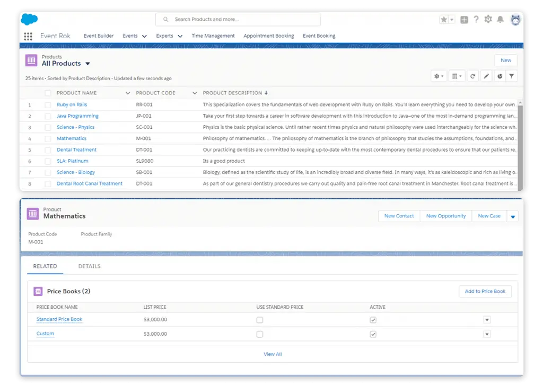Open the Setup gear icon in header
Screen dimensions: 543x385
click(x=488, y=20)
